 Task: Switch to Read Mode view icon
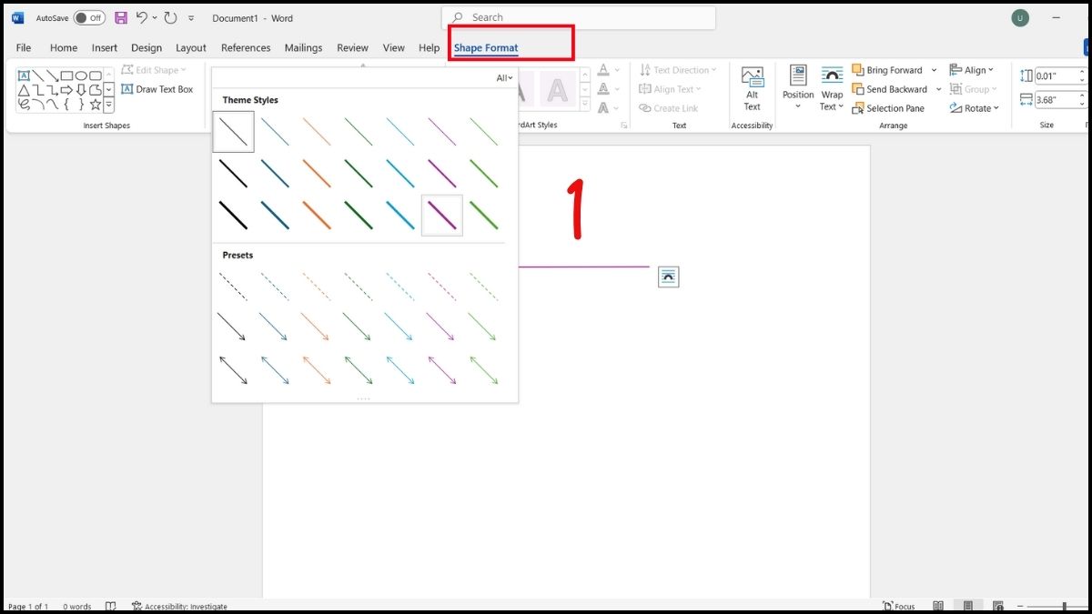pos(938,607)
